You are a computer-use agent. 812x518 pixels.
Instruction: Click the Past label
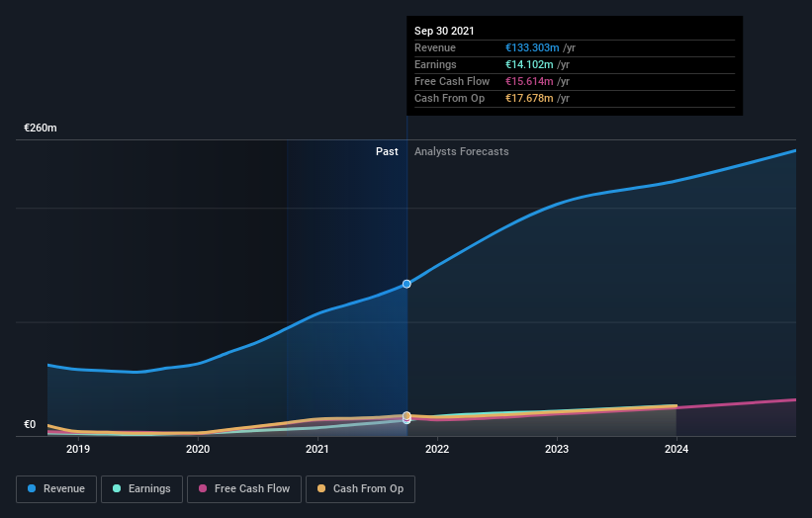coord(387,151)
